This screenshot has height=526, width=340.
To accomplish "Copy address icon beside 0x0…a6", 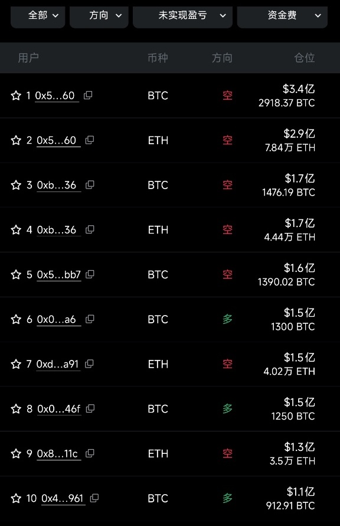I will coord(90,319).
